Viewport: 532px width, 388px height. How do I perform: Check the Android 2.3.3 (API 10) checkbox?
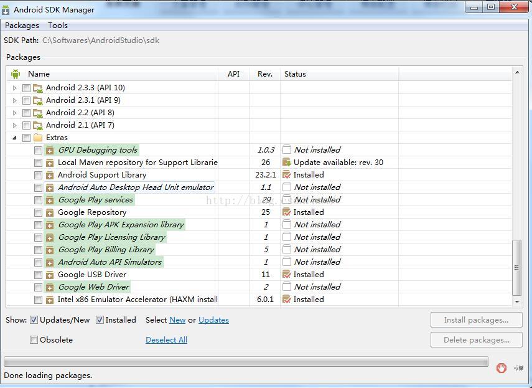[26, 88]
